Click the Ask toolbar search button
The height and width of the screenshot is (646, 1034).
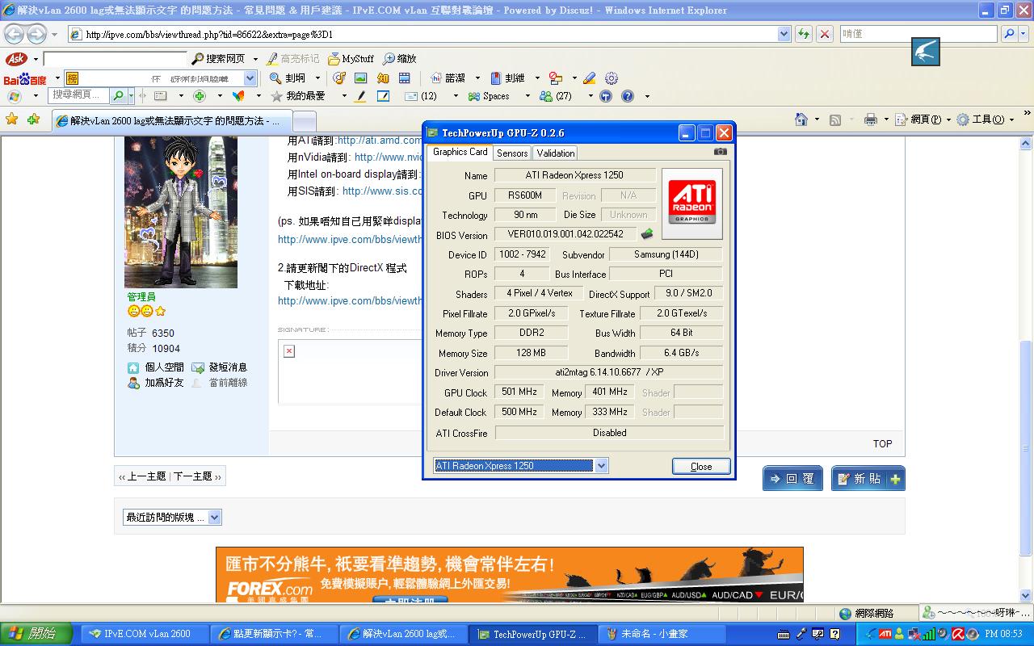pos(218,59)
